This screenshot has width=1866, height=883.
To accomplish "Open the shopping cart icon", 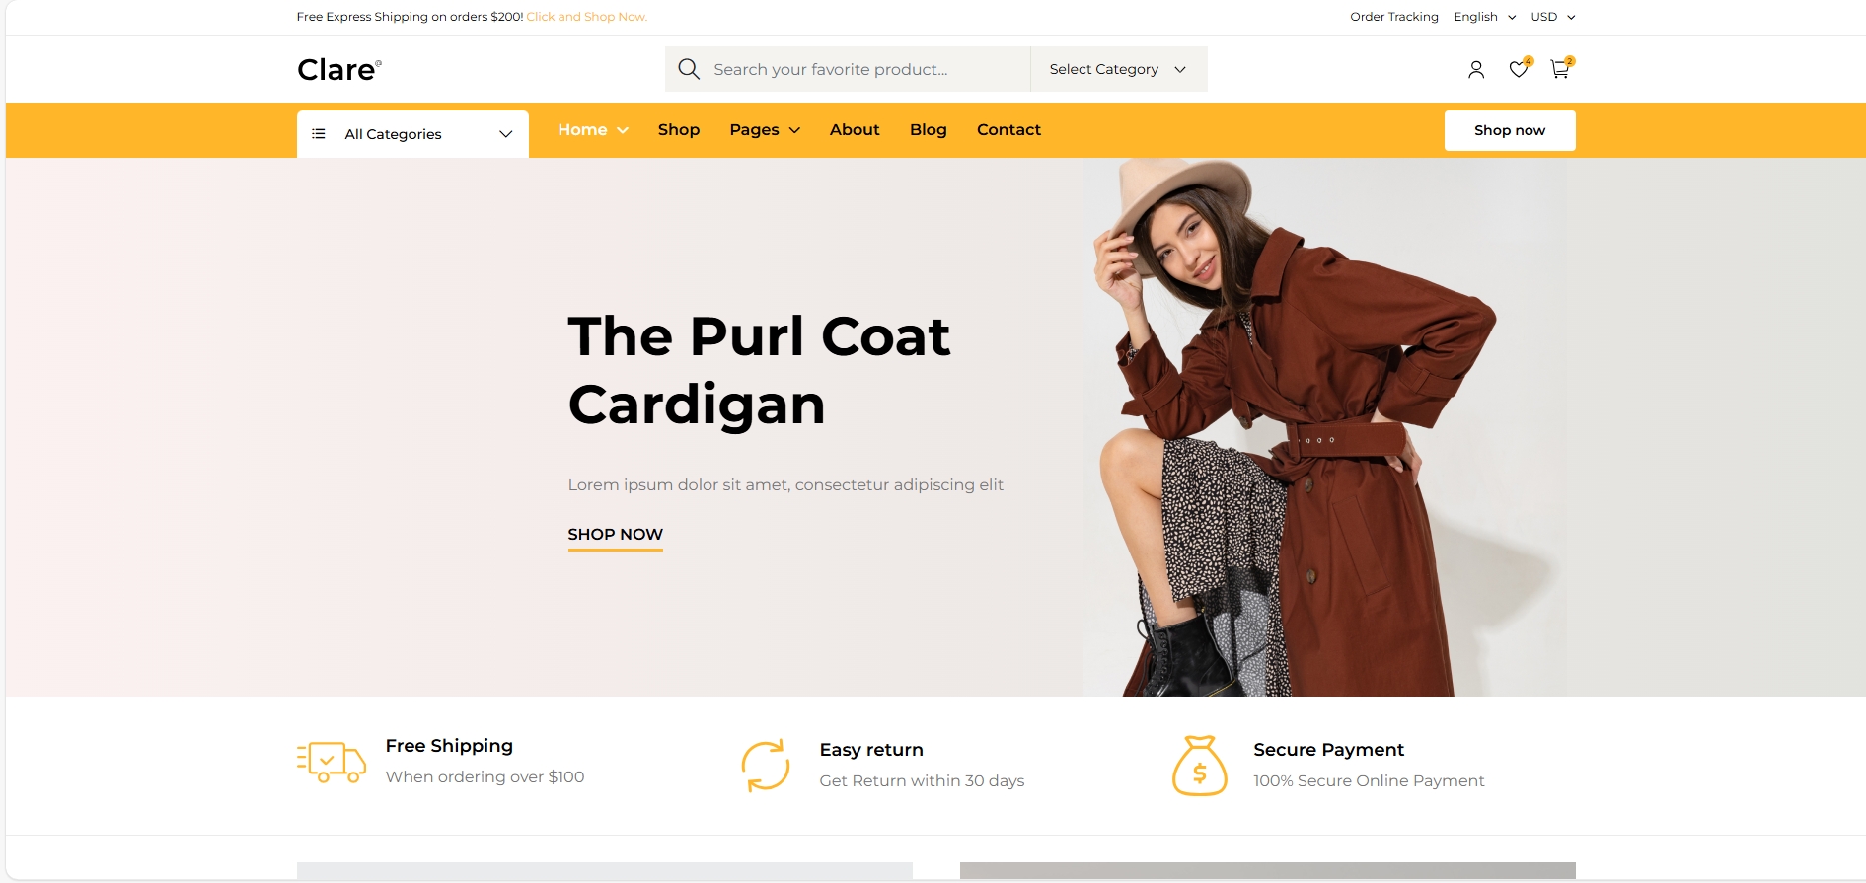I will click(1560, 69).
